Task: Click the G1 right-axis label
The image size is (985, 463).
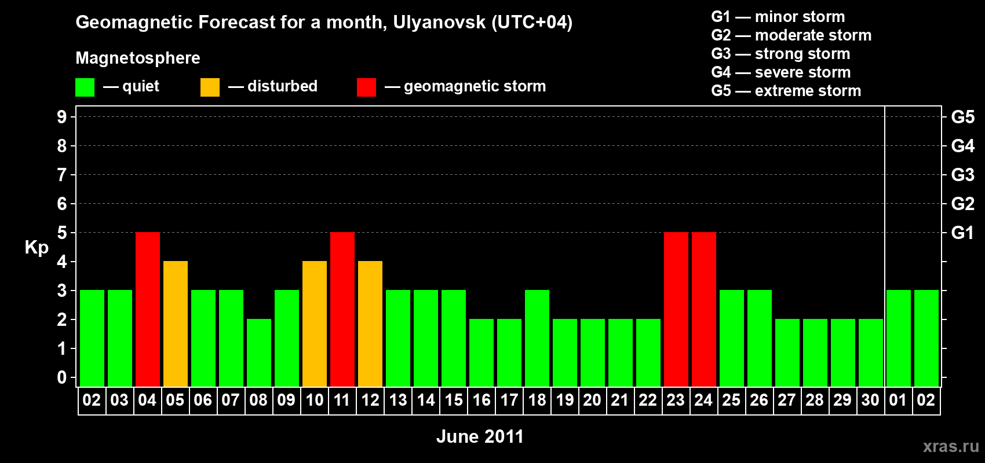Action: (963, 233)
